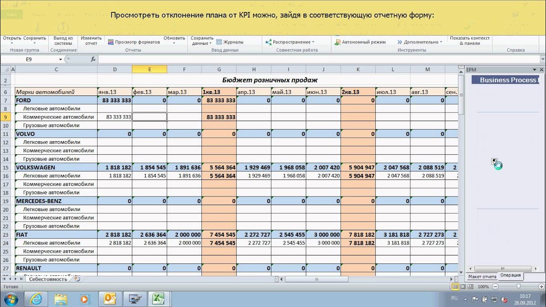Click the clock showing 10:17
This screenshot has width=546, height=307.
click(525, 296)
